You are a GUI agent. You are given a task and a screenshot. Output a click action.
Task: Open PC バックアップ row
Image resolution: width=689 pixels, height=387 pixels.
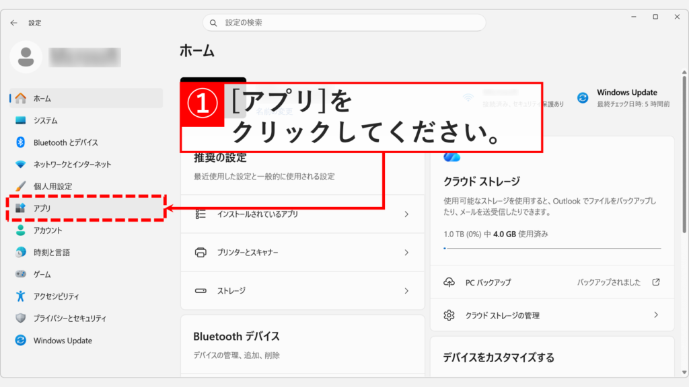552,282
